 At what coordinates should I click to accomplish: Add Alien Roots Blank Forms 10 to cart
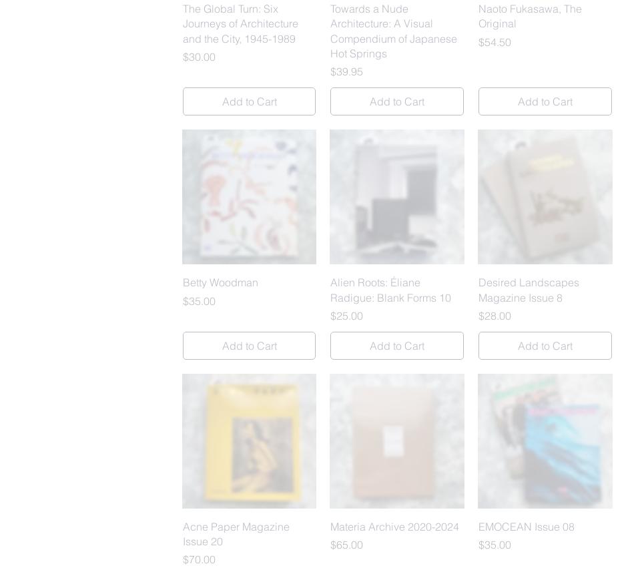click(397, 346)
